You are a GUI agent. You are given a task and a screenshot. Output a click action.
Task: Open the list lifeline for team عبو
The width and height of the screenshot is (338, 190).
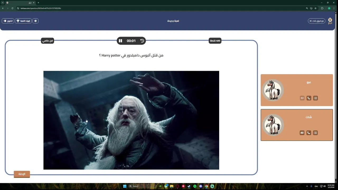[x=315, y=98]
